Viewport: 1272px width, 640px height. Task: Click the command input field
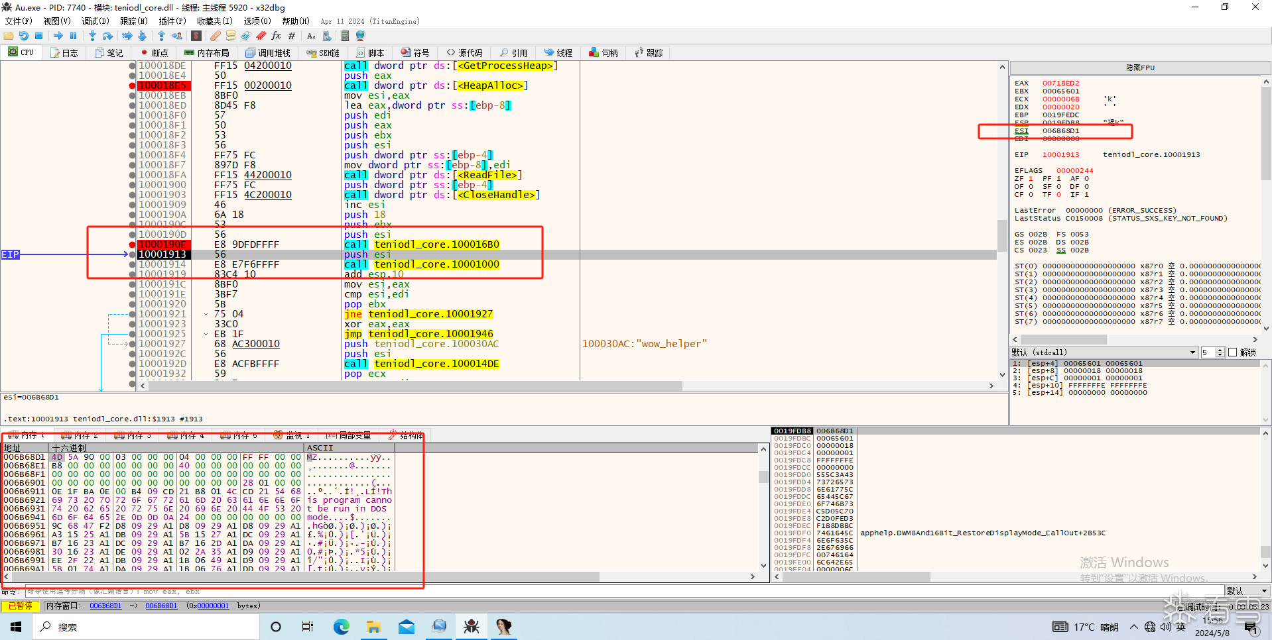pyautogui.click(x=623, y=591)
